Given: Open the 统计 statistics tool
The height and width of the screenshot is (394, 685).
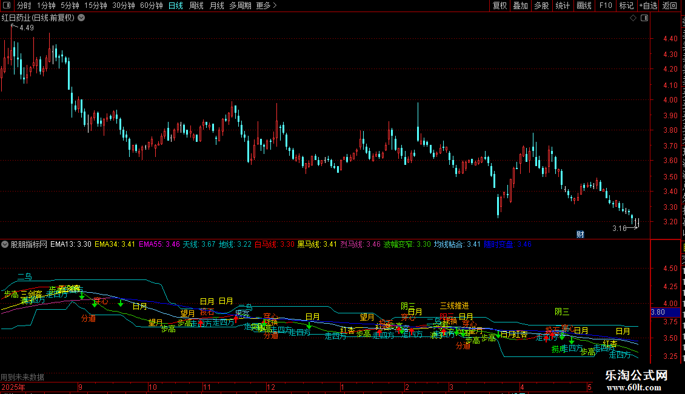Looking at the screenshot, I should [x=562, y=5].
